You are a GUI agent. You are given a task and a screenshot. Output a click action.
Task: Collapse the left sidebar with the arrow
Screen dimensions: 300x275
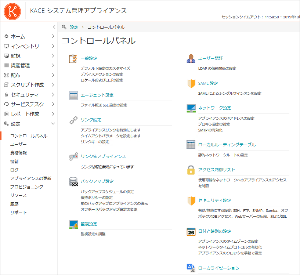click(x=54, y=27)
